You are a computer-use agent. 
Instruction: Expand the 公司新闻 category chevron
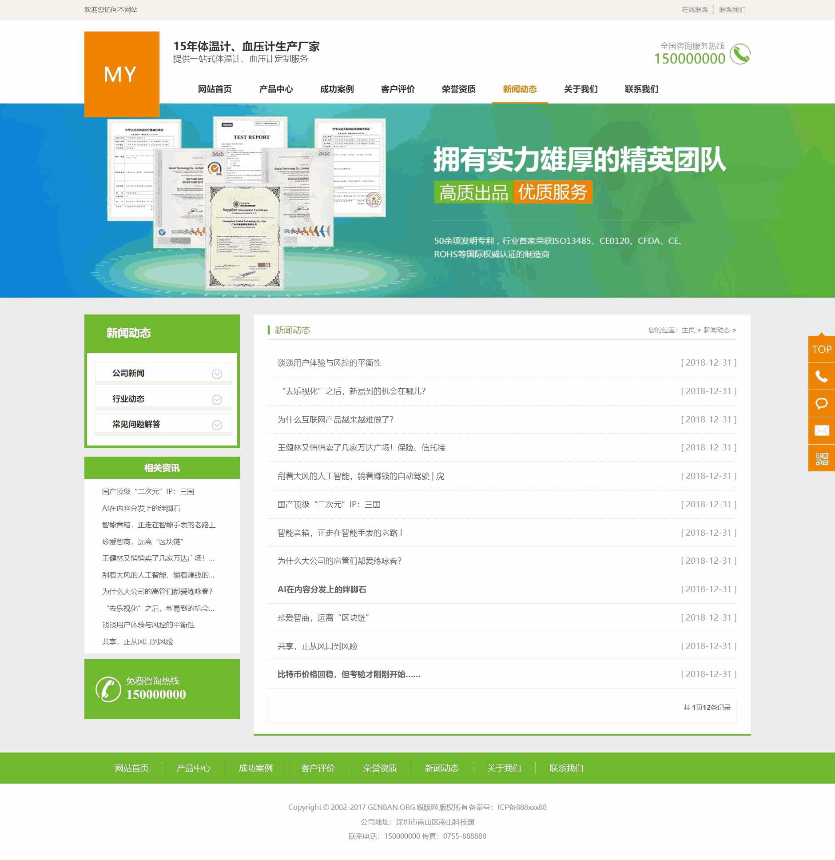(x=216, y=374)
